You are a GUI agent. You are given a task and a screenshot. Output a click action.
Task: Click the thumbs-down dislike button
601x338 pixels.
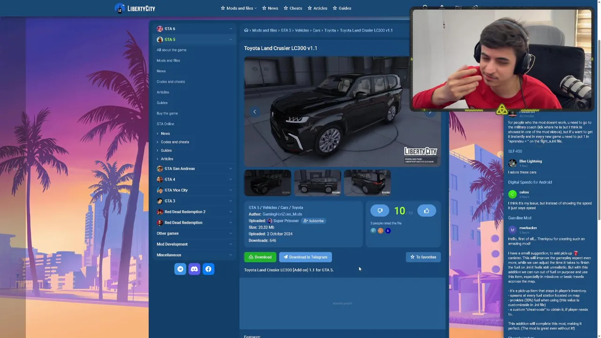coord(380,211)
